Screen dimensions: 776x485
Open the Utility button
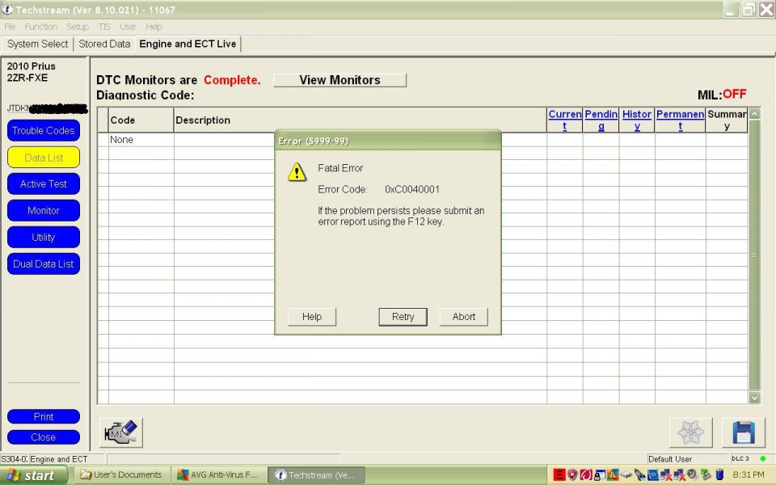[x=44, y=238]
